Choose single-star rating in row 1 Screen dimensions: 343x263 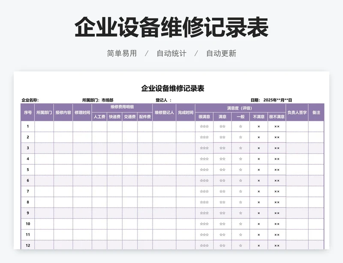click(x=241, y=127)
